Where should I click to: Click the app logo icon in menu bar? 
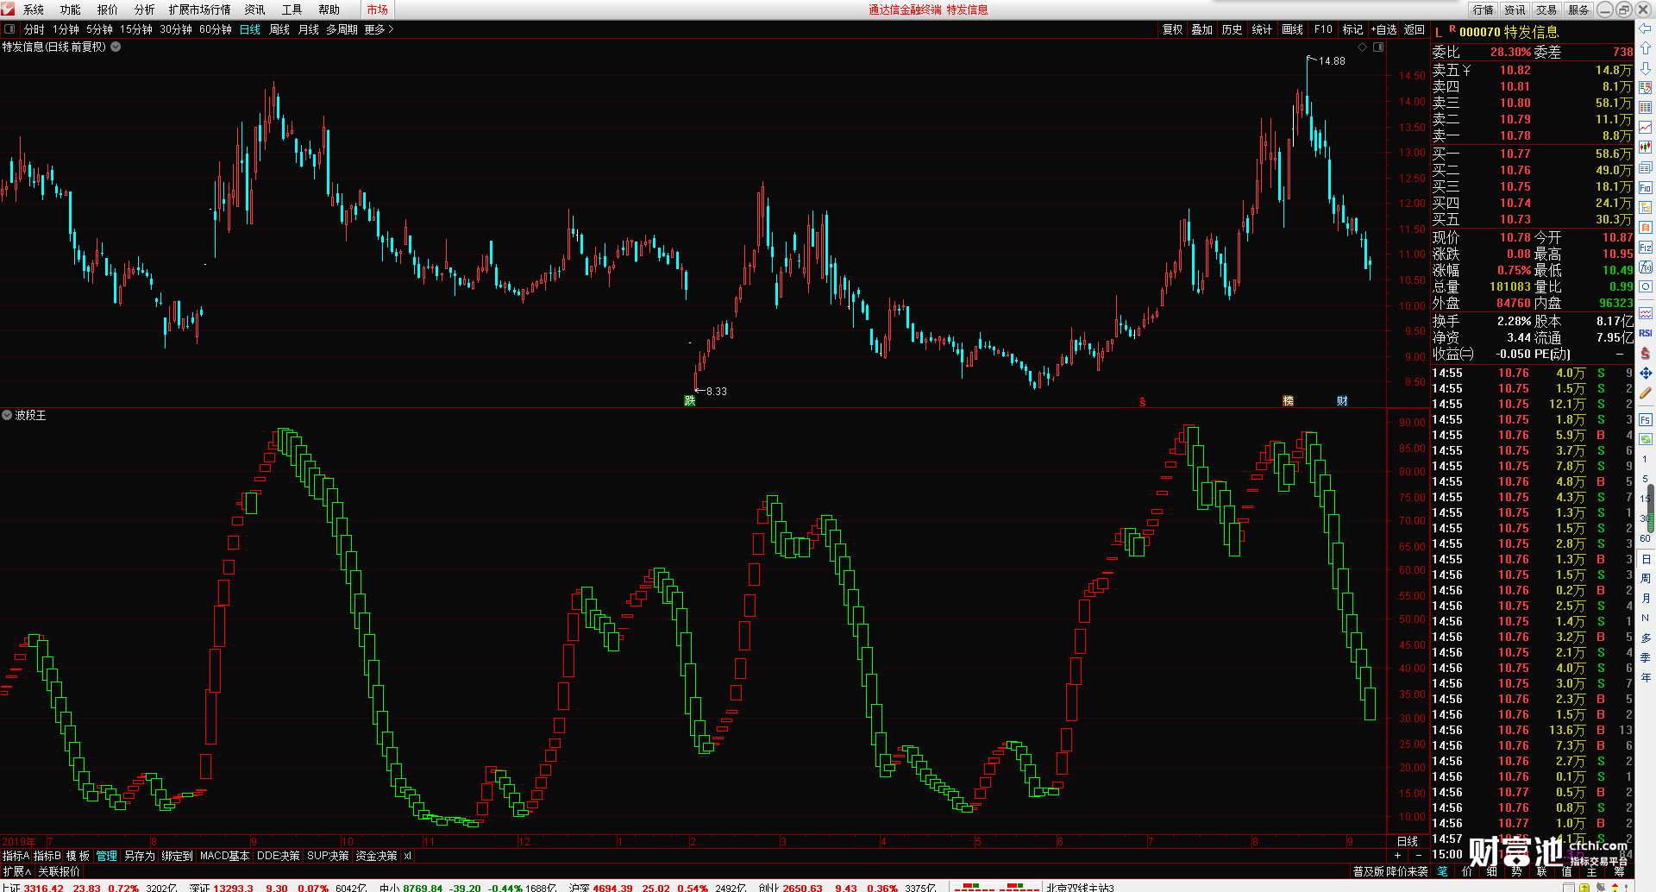pyautogui.click(x=8, y=9)
